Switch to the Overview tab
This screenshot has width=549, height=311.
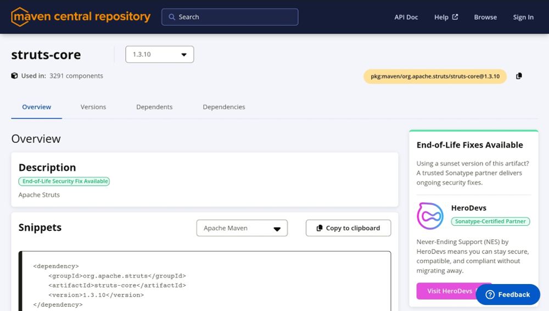click(x=36, y=107)
